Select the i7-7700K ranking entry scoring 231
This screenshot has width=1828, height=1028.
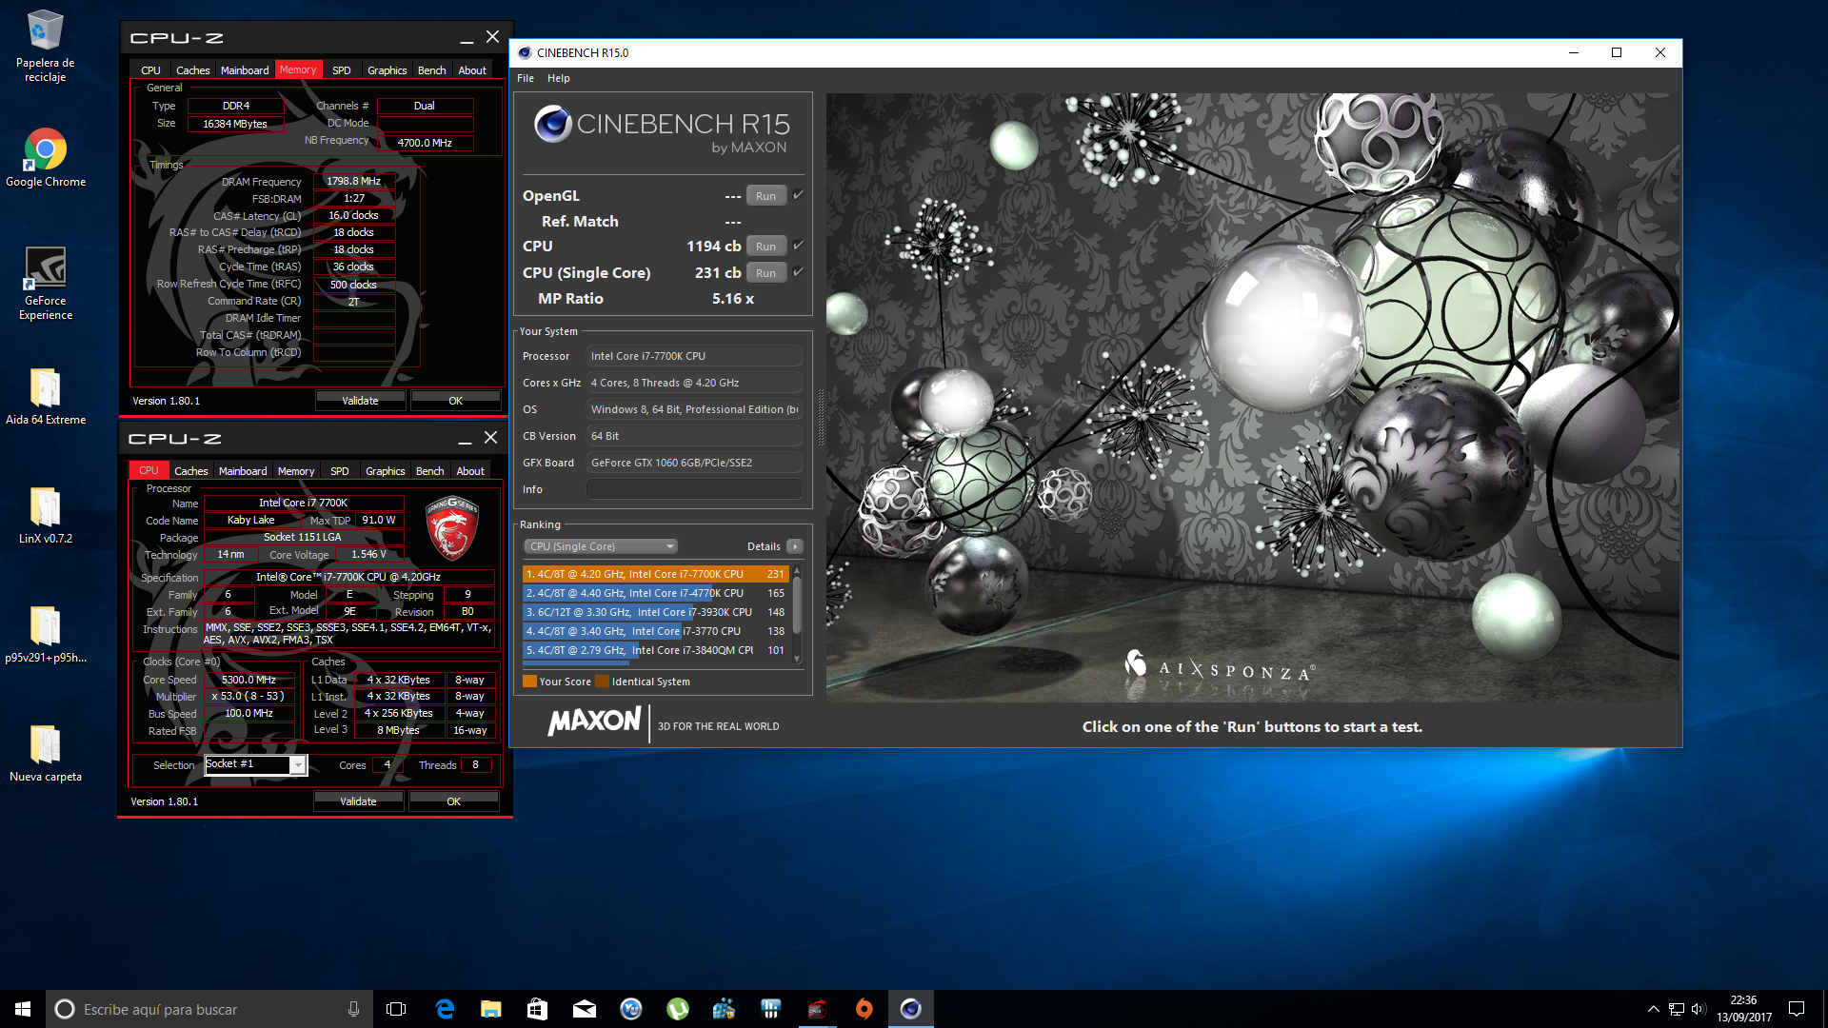[655, 574]
